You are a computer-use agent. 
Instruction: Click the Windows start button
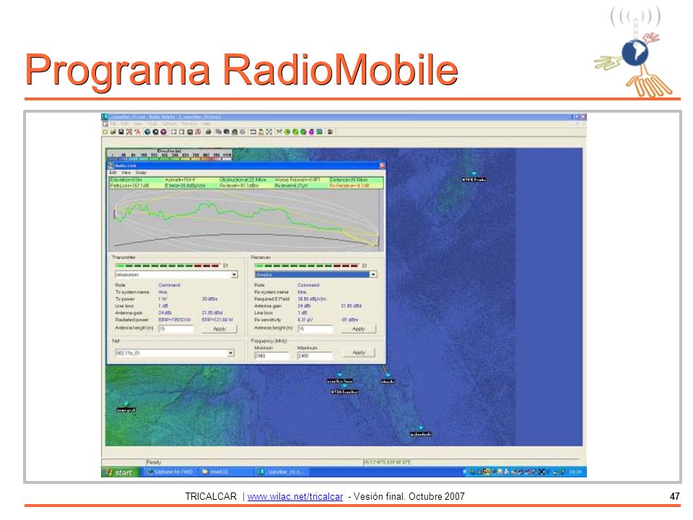pos(121,472)
